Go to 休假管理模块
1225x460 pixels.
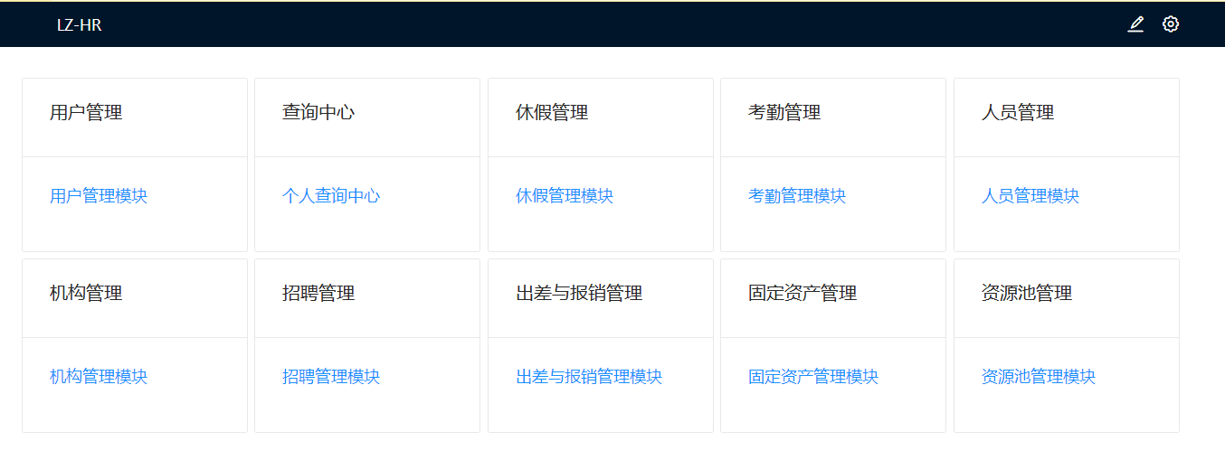[x=565, y=196]
